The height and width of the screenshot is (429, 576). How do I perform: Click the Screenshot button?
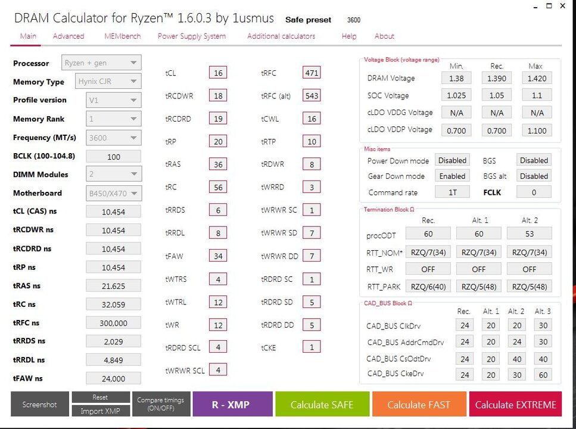[x=40, y=404]
